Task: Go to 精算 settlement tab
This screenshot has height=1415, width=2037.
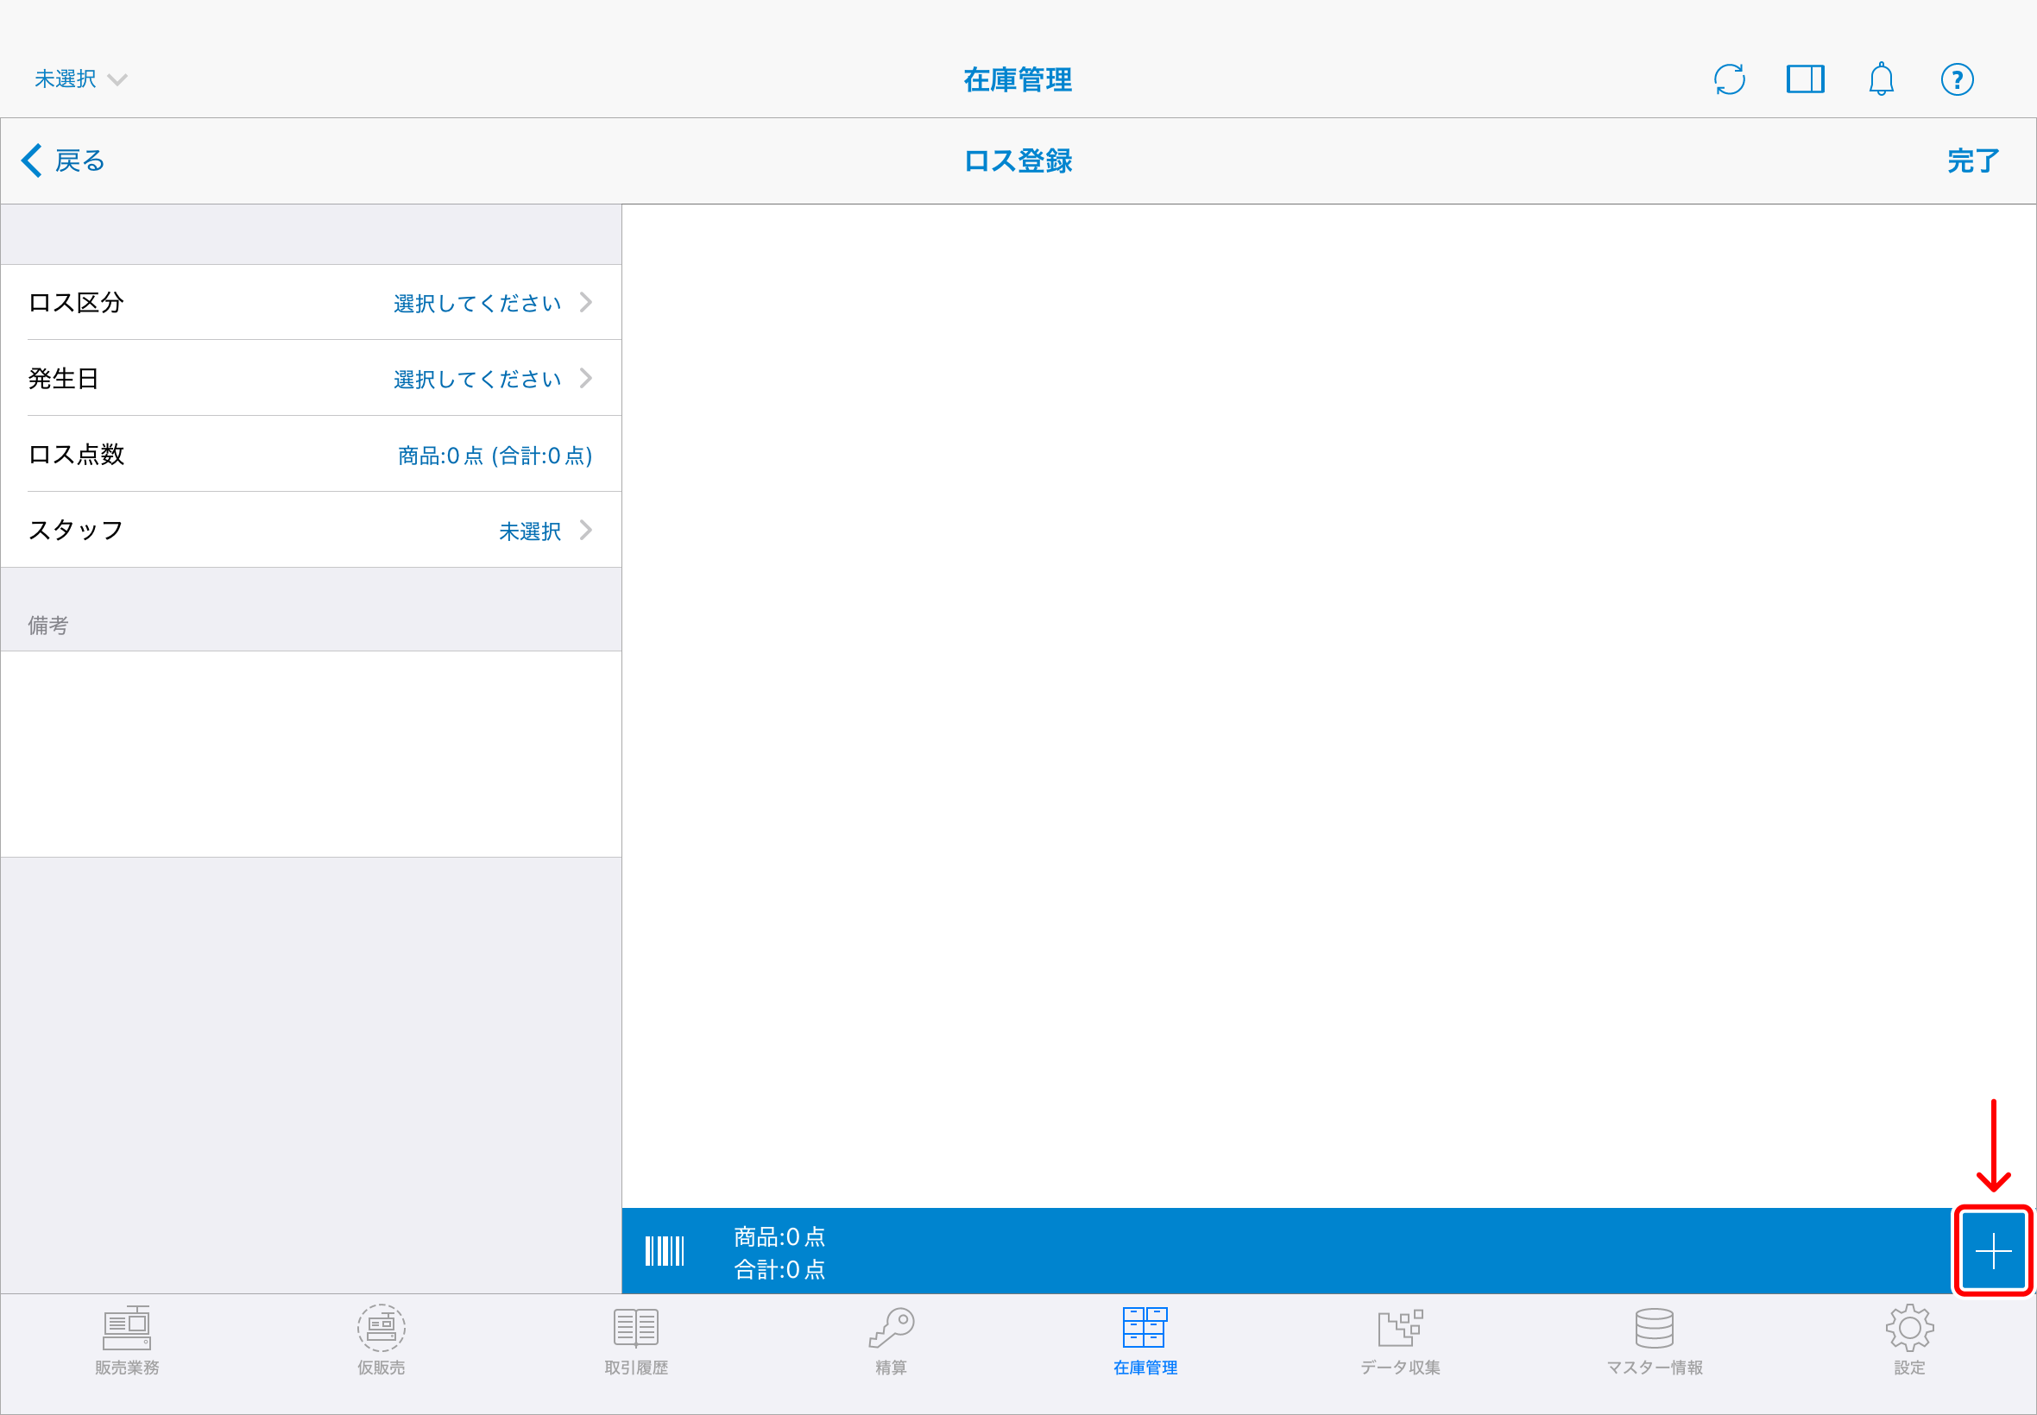Action: (x=891, y=1340)
